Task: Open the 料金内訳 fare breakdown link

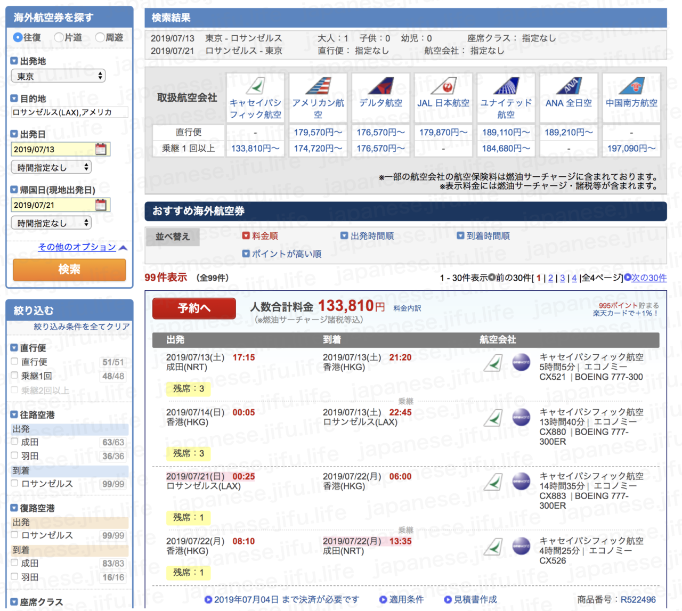Action: 407,308
